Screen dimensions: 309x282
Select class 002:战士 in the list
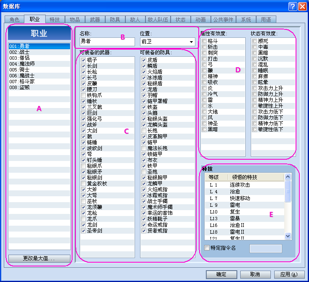pyautogui.click(x=39, y=52)
